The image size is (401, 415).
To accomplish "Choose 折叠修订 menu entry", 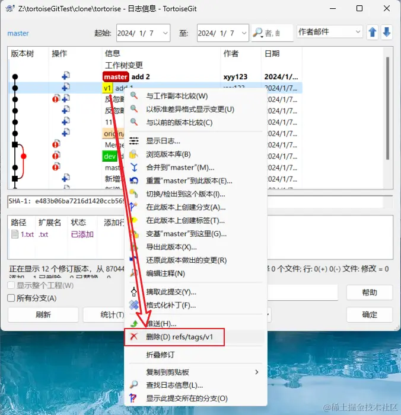I will click(196, 355).
